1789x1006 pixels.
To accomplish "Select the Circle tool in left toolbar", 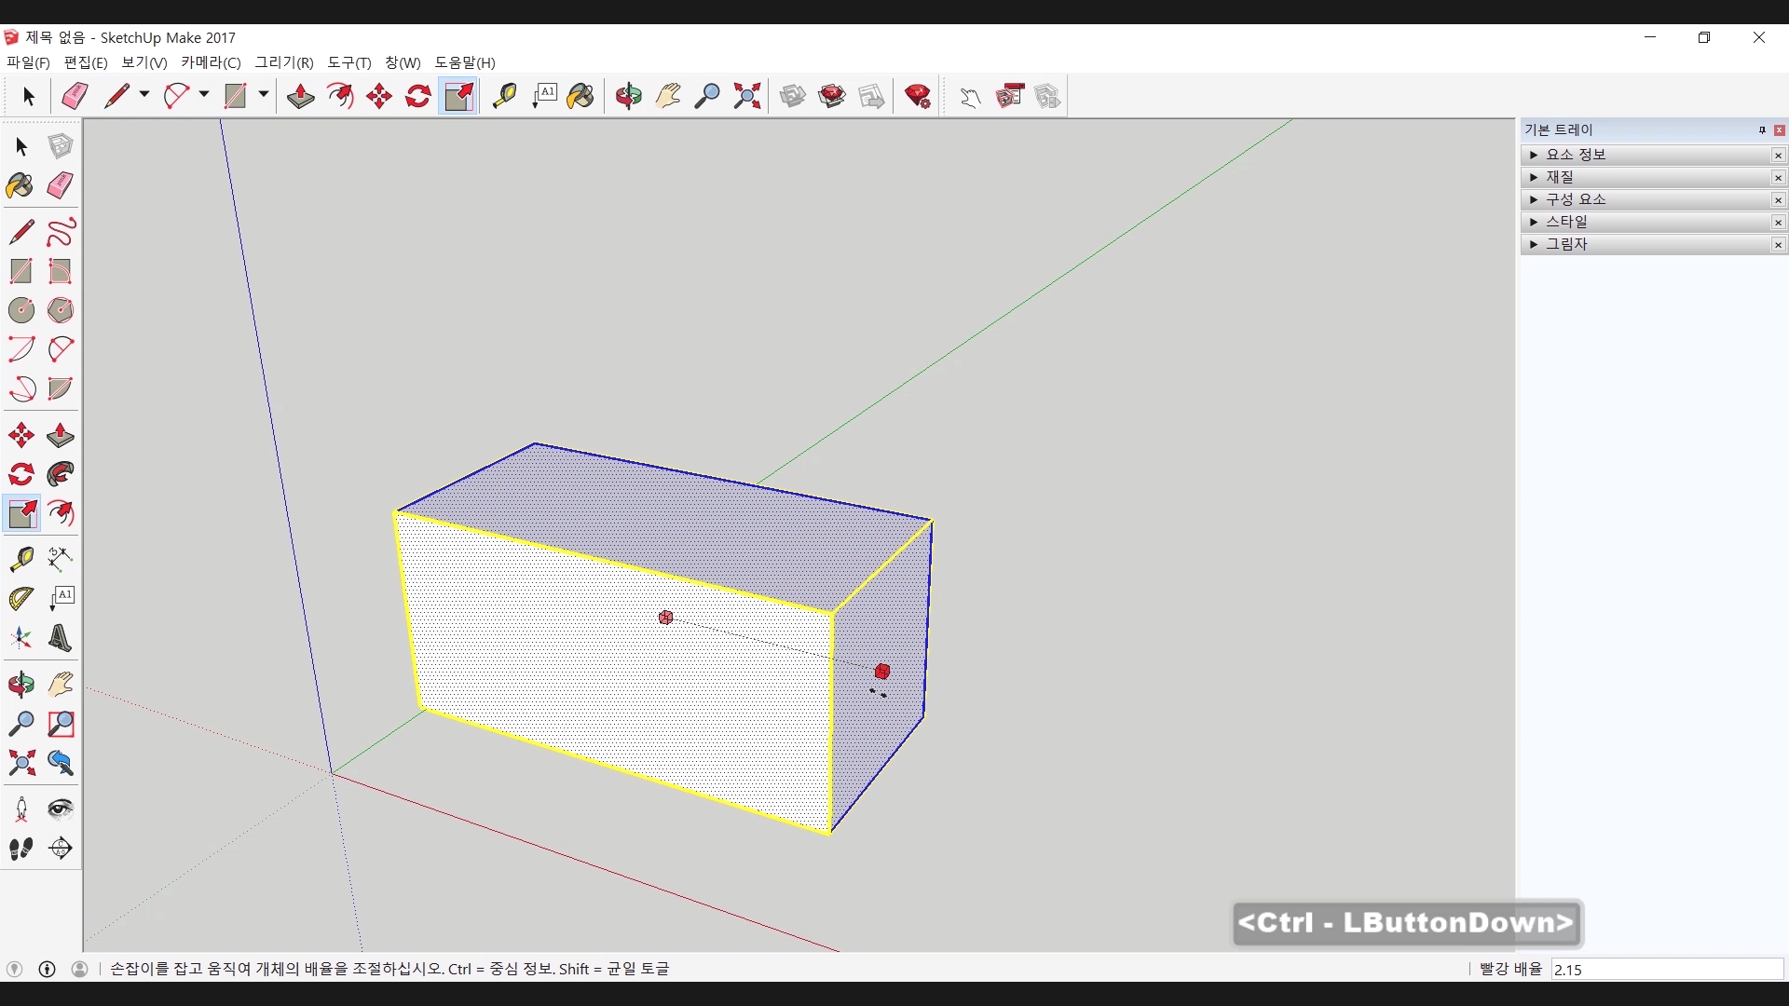I will tap(20, 310).
